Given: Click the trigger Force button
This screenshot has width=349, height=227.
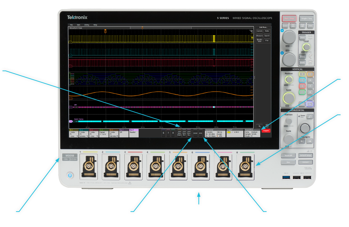Looking at the screenshot, I should (x=303, y=37).
